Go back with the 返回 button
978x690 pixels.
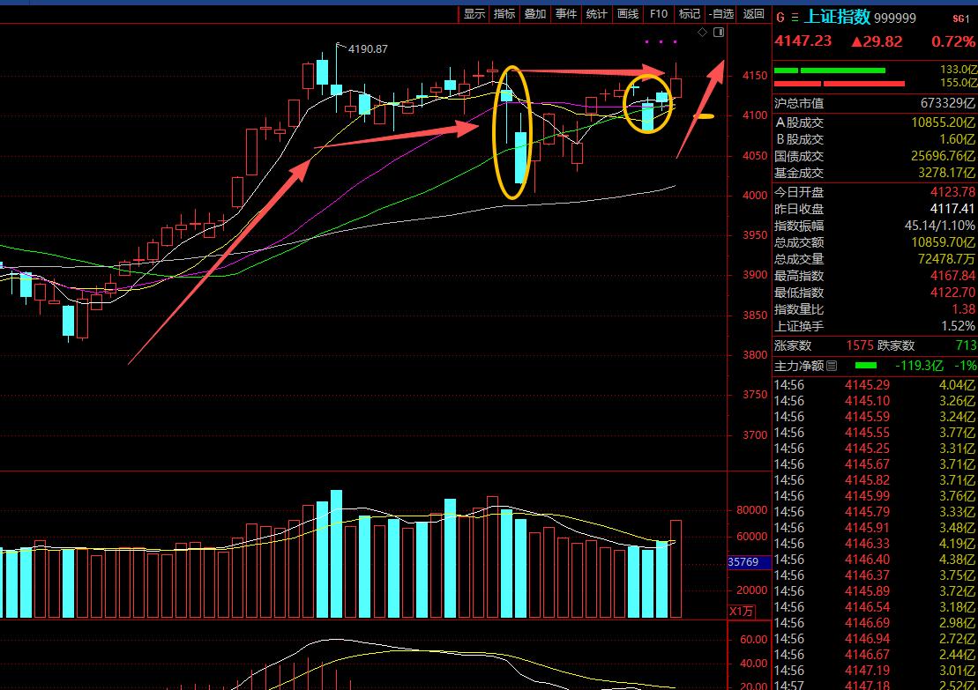(753, 14)
